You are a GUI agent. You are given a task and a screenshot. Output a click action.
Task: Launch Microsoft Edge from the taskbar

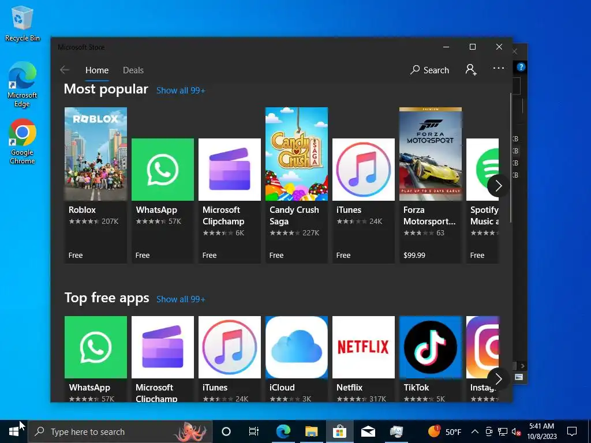coord(283,431)
